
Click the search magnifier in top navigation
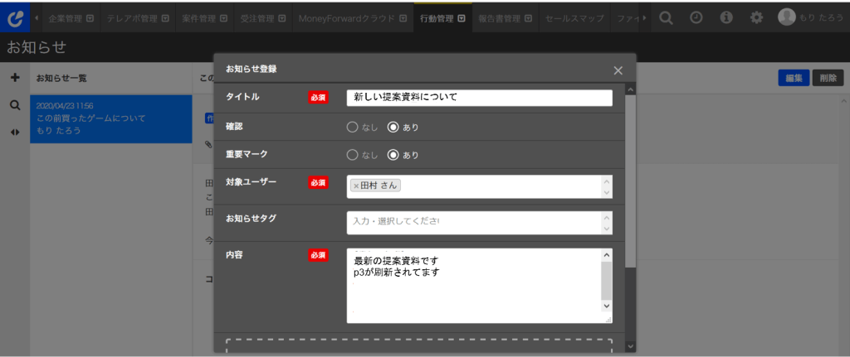tap(667, 17)
